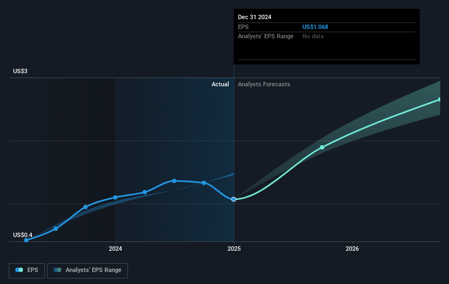
Task: Click the 2024 x-axis label
Action: coord(115,248)
